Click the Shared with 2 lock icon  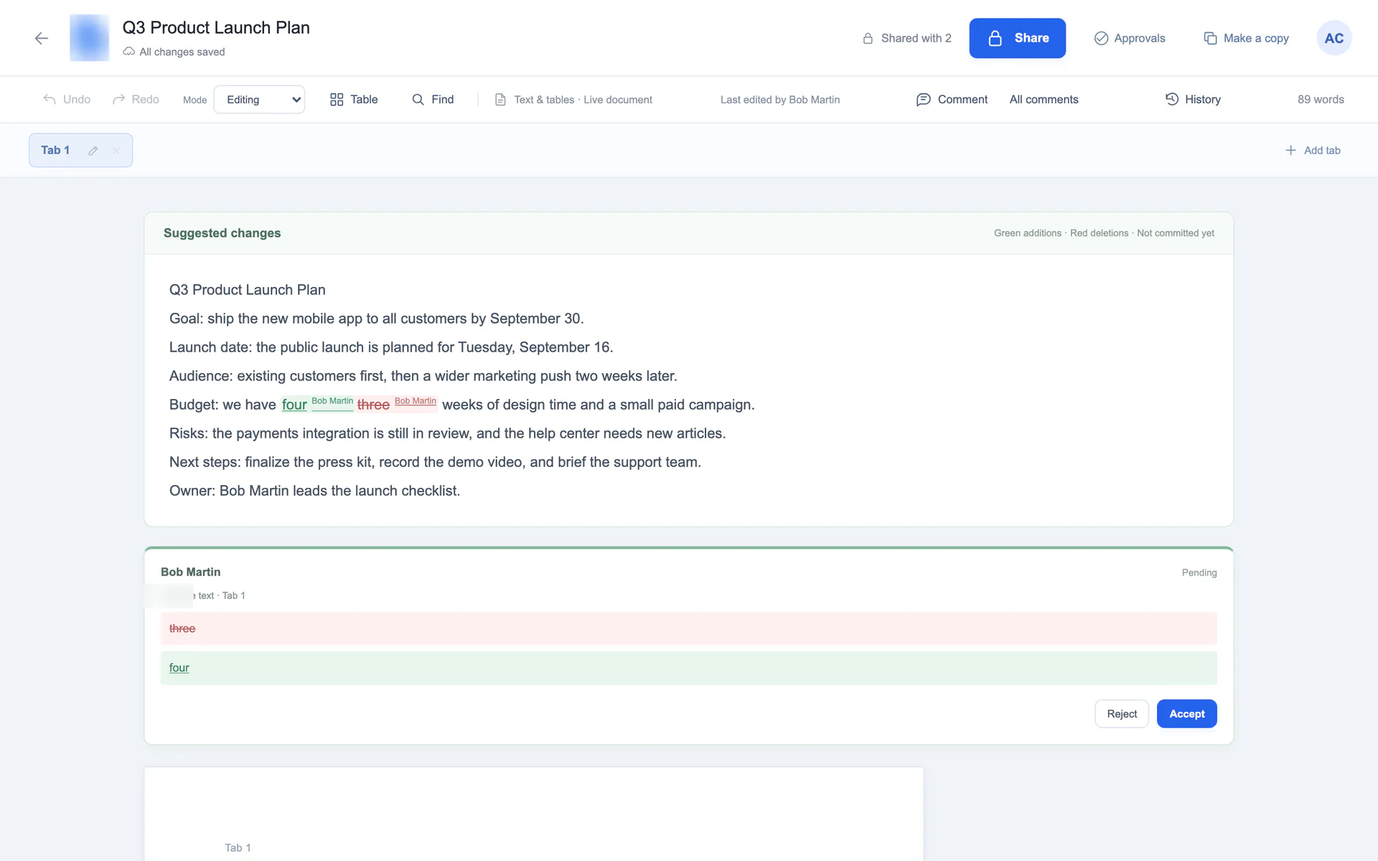point(868,38)
